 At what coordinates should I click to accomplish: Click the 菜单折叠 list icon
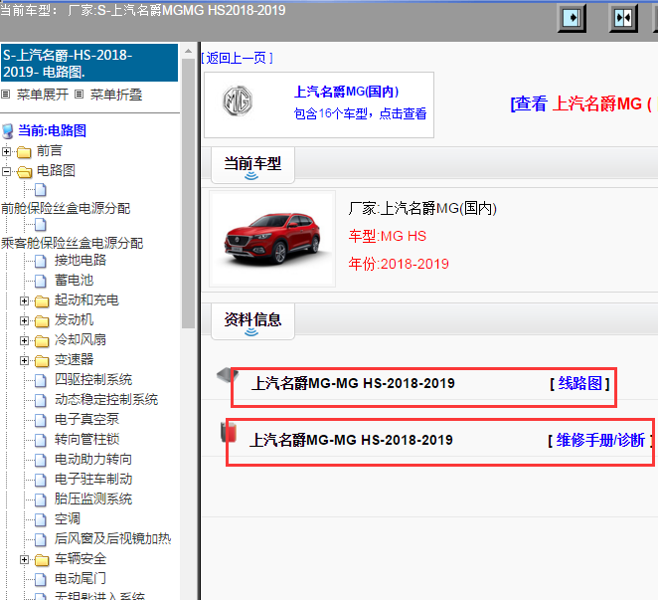pyautogui.click(x=79, y=95)
